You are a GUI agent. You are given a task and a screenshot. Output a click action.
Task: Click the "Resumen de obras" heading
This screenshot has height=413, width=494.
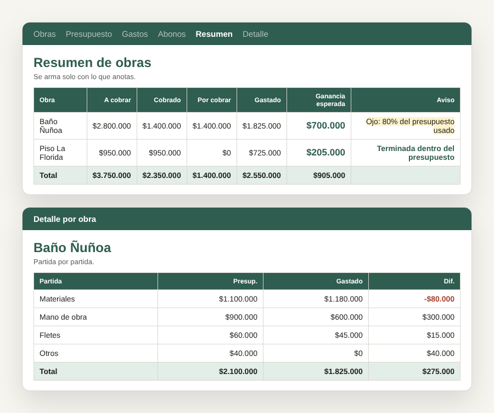pos(92,63)
